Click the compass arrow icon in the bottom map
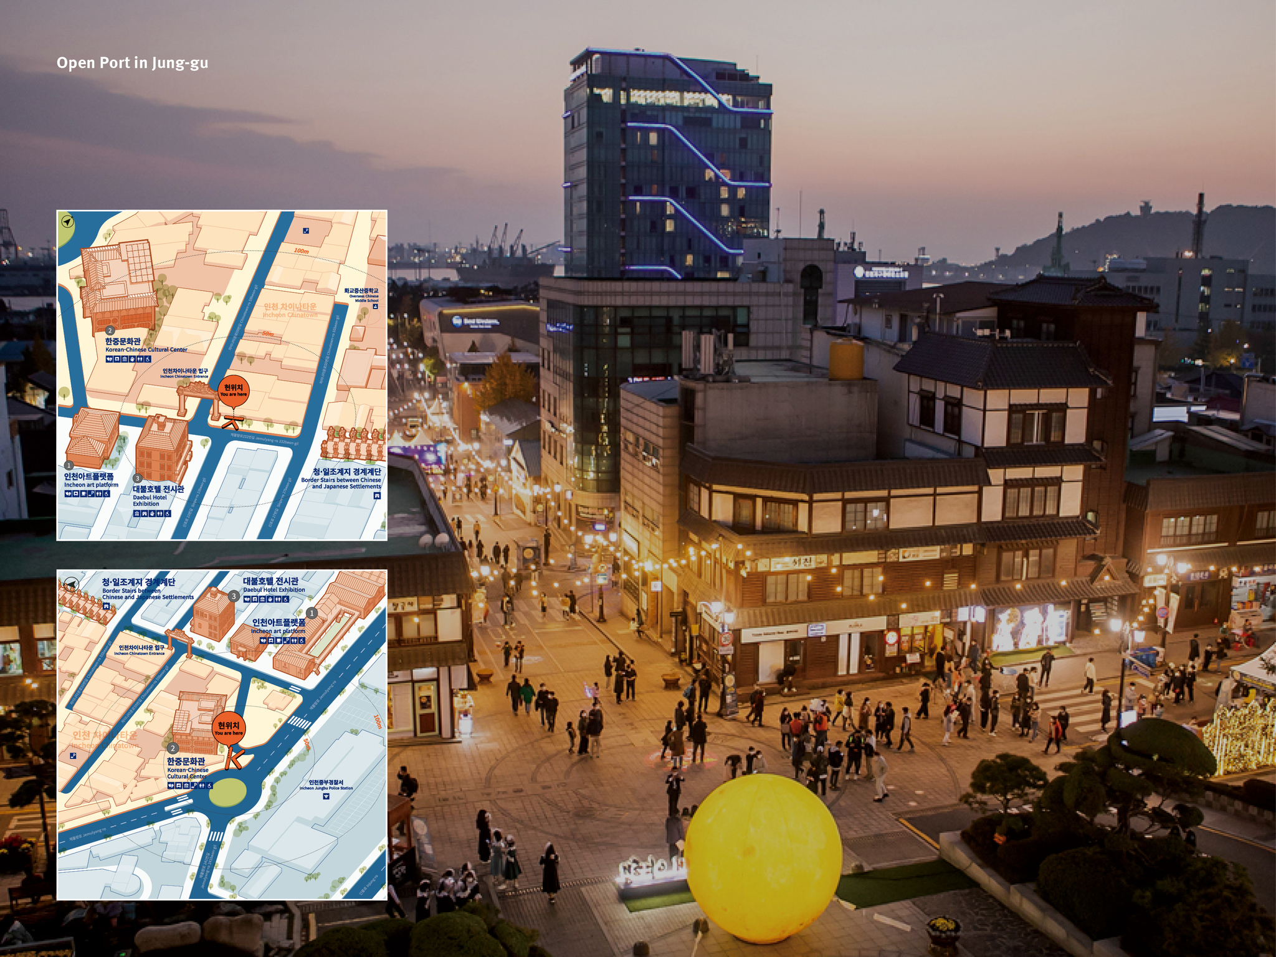This screenshot has width=1276, height=957. (x=71, y=584)
